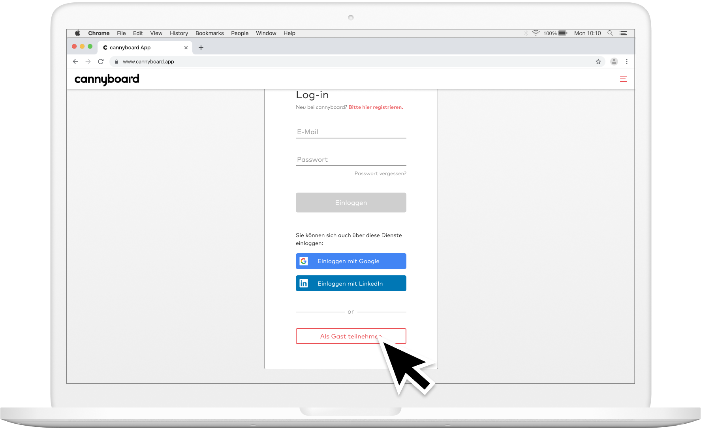Open the Passwort vergessen? link
This screenshot has height=428, width=701.
[380, 174]
